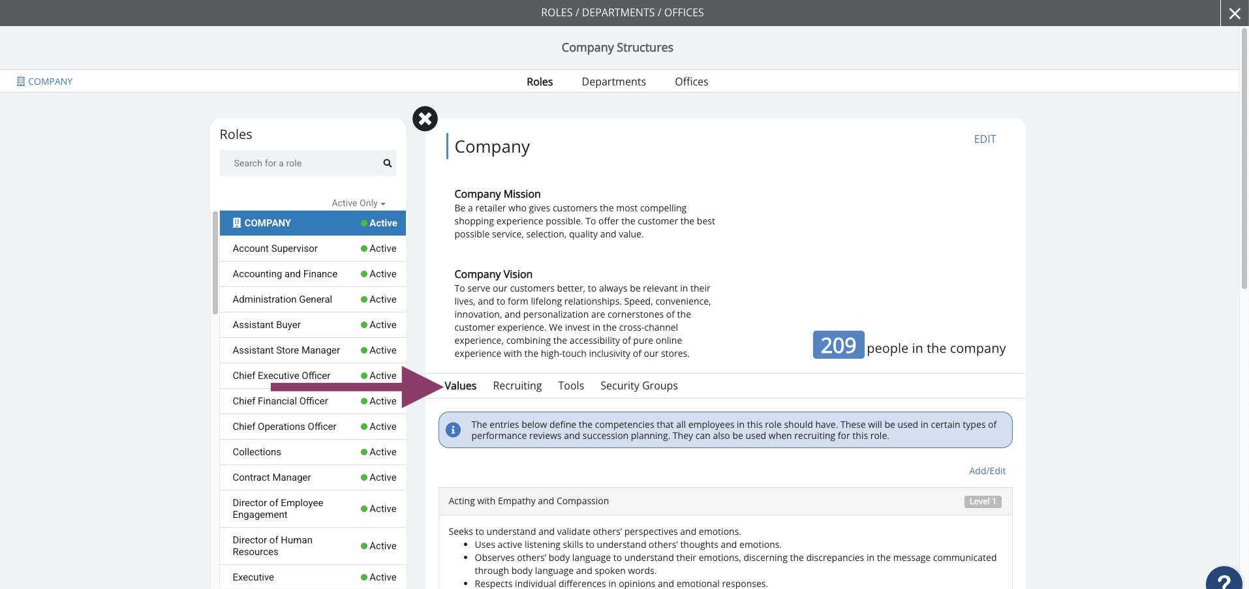Select the Administration General role

313,299
